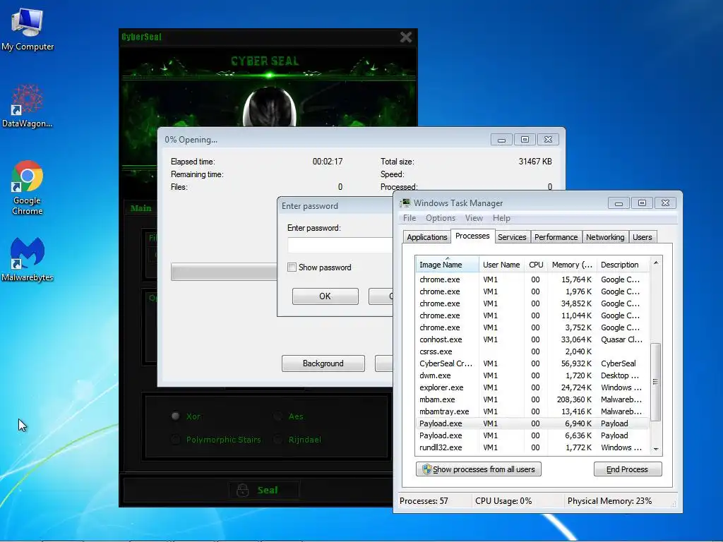The image size is (723, 542).
Task: Click the lock icon on Seal button
Action: pos(243,490)
